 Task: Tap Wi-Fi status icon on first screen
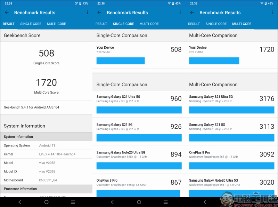[76, 3]
